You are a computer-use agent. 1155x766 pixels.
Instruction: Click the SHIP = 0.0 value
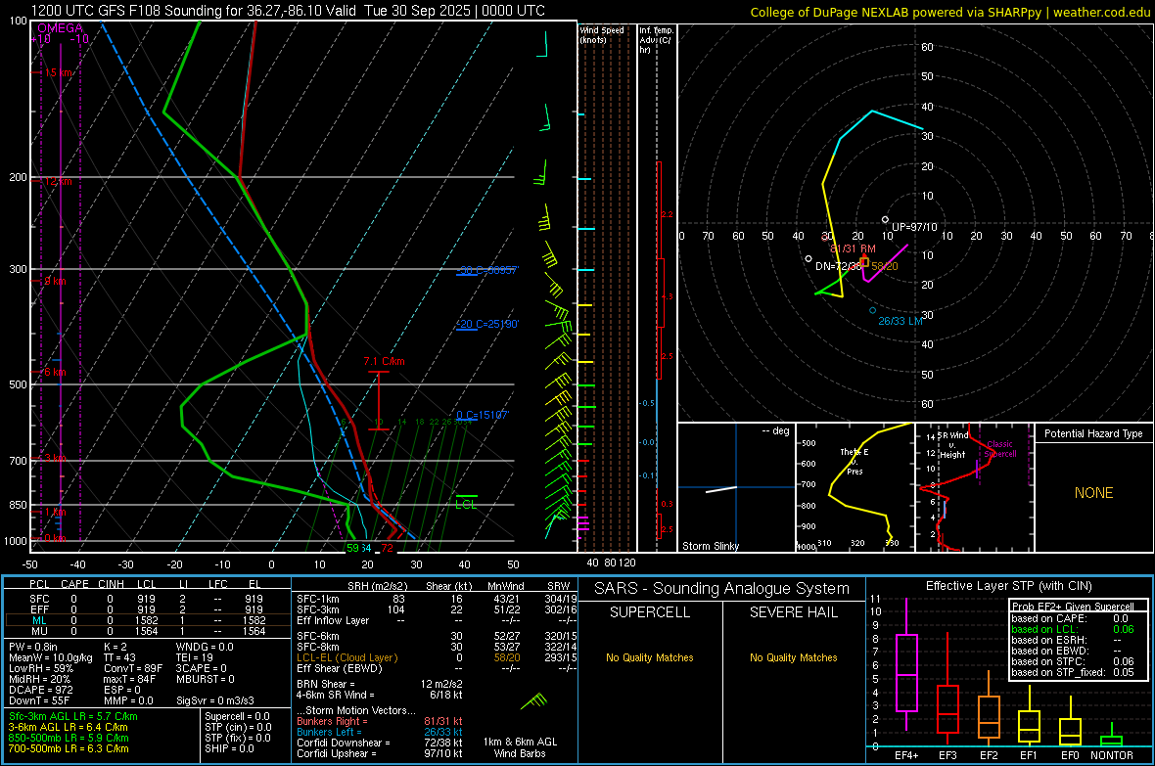click(x=229, y=748)
